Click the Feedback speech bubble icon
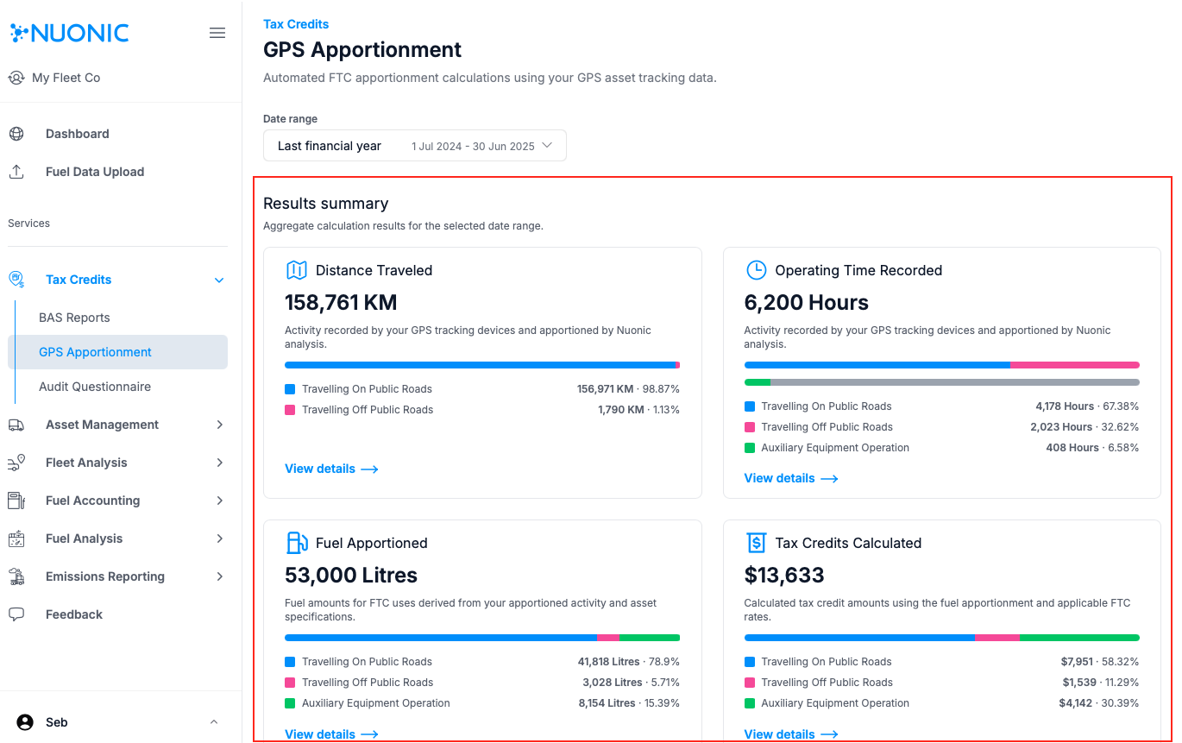 pos(16,614)
